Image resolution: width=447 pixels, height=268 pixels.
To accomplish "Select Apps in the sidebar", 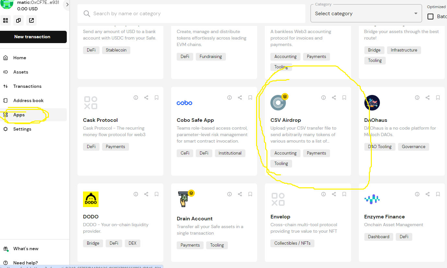I will (33, 115).
